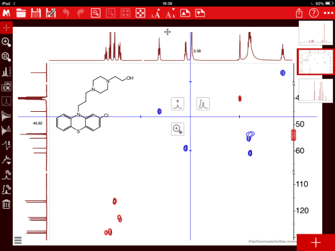Select the grid-magnifier zoom tool in sidebar

tap(6, 57)
